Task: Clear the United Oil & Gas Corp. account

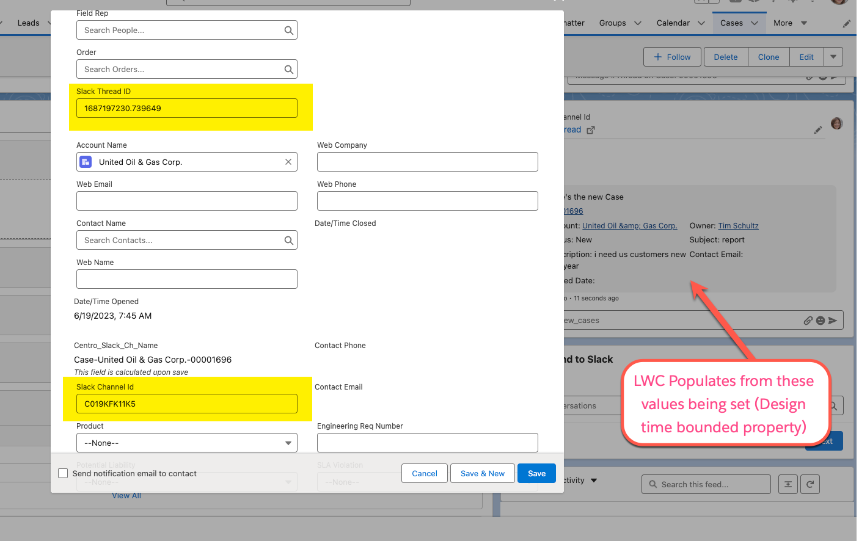Action: (288, 162)
